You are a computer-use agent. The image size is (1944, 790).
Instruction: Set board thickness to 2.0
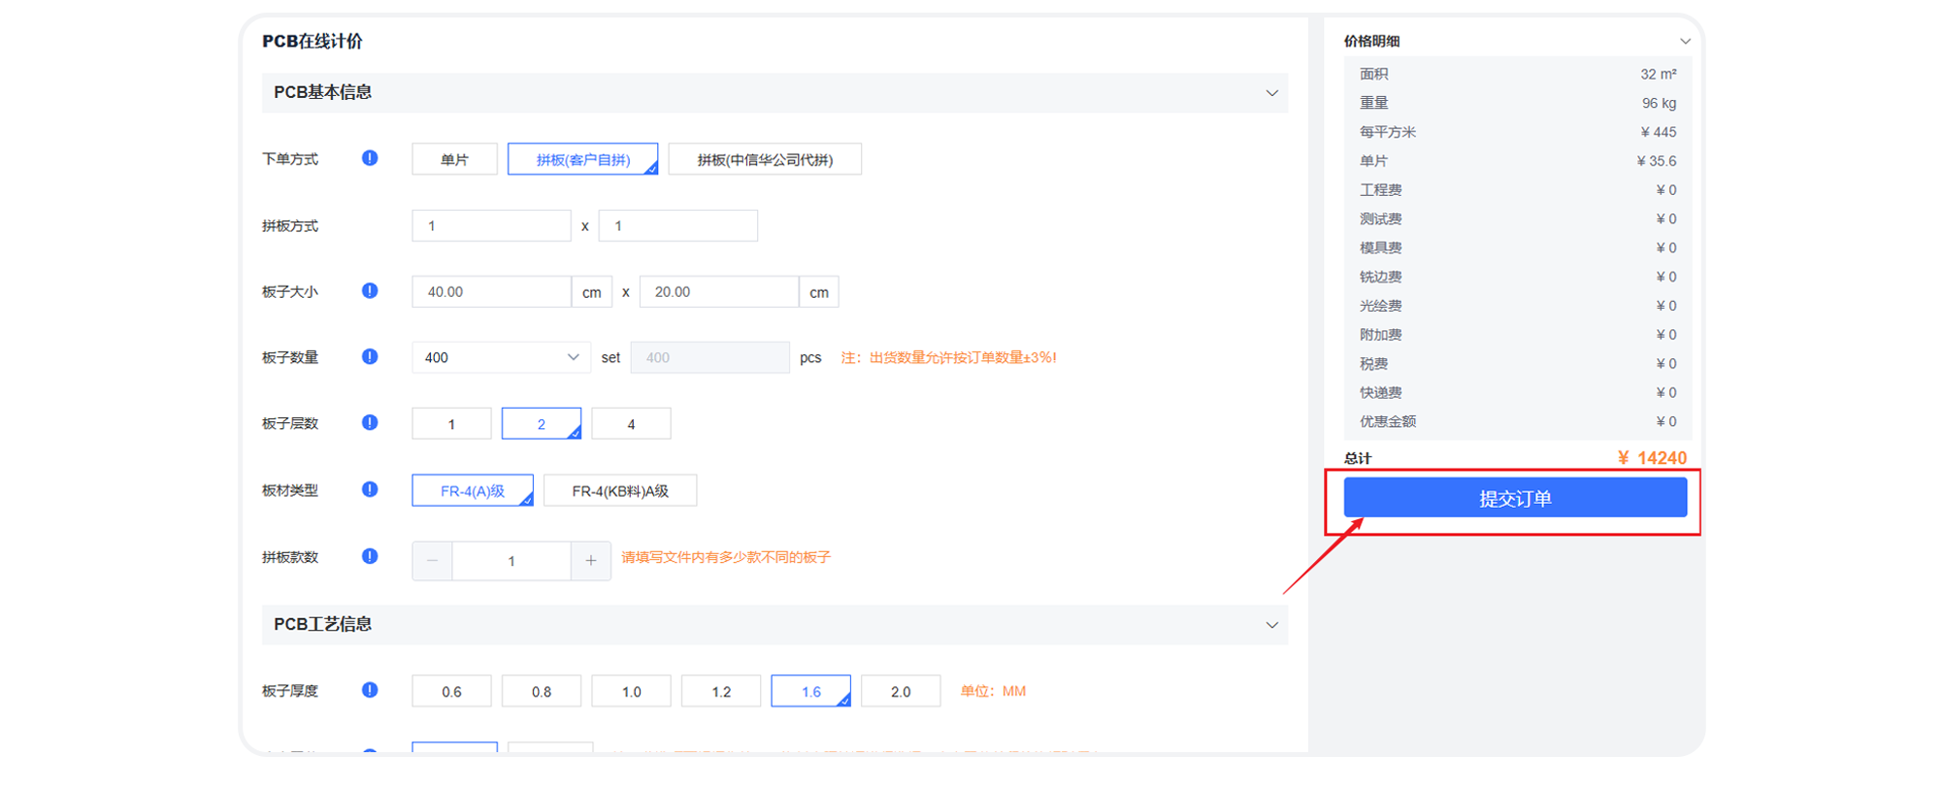pyautogui.click(x=901, y=692)
